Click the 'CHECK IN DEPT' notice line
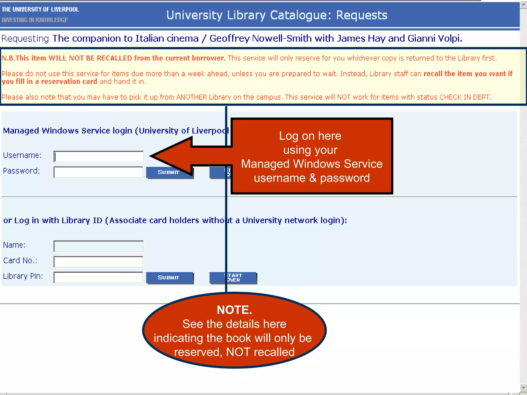This screenshot has width=527, height=395. click(x=247, y=97)
